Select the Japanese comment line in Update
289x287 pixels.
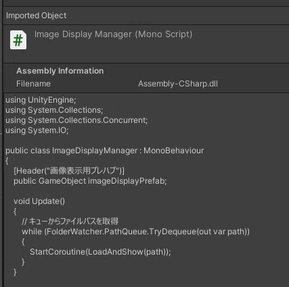(x=70, y=221)
